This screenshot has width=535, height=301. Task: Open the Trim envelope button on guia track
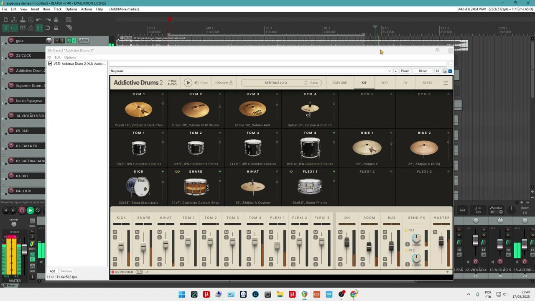coord(85,41)
